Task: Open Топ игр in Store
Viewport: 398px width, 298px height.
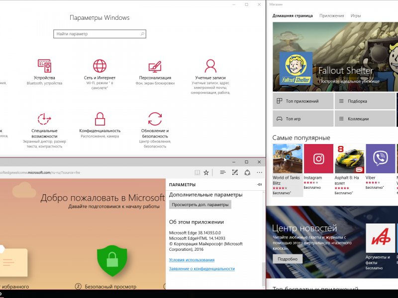Action: [303, 119]
